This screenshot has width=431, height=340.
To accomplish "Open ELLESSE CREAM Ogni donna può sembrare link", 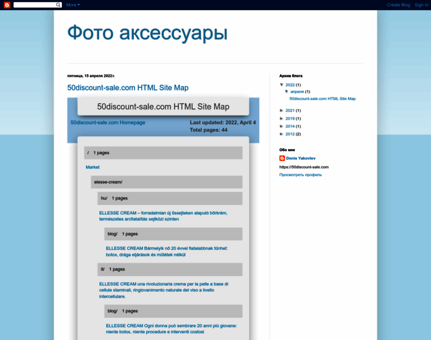I will (x=171, y=329).
